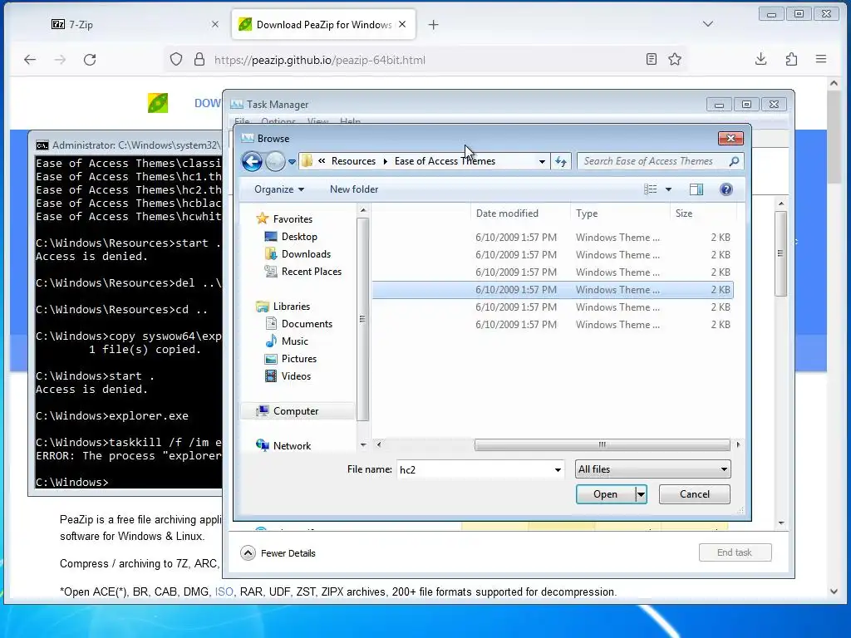Click the search magnifier icon in the Browse dialog
Viewport: 851px width, 638px height.
(x=734, y=161)
